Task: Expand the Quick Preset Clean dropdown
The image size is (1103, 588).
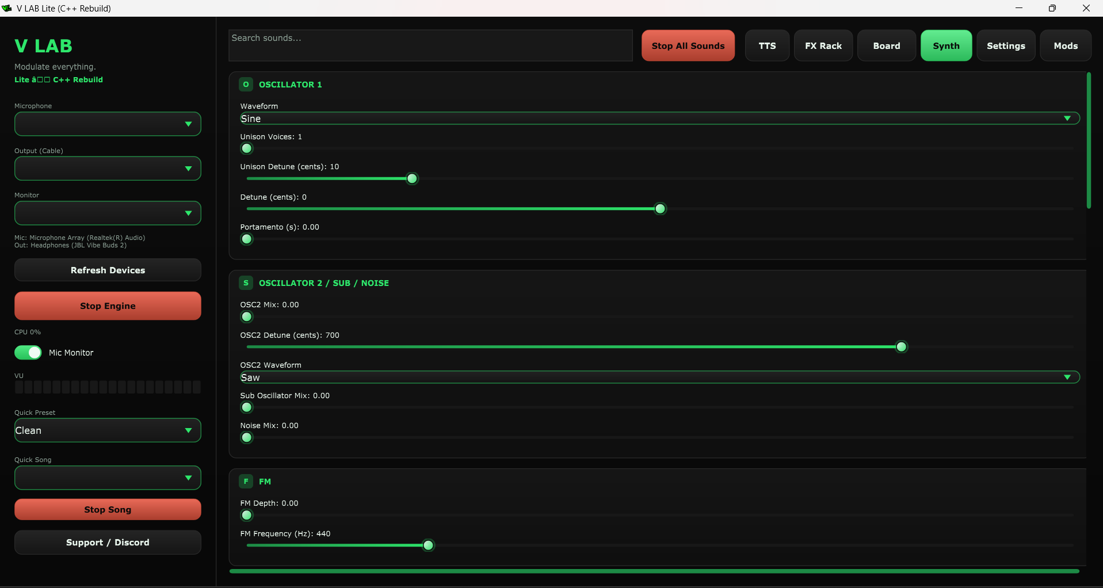Action: (108, 430)
